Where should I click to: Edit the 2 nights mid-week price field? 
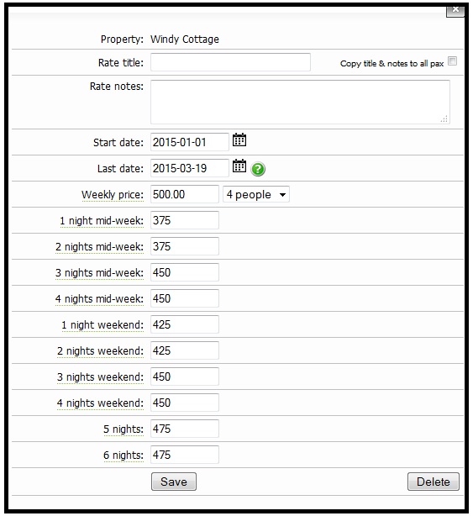[185, 246]
